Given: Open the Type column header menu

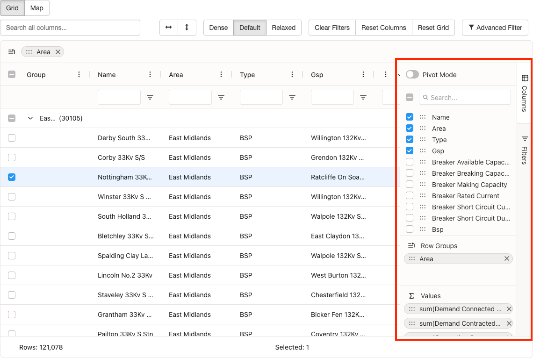Looking at the screenshot, I should (292, 74).
